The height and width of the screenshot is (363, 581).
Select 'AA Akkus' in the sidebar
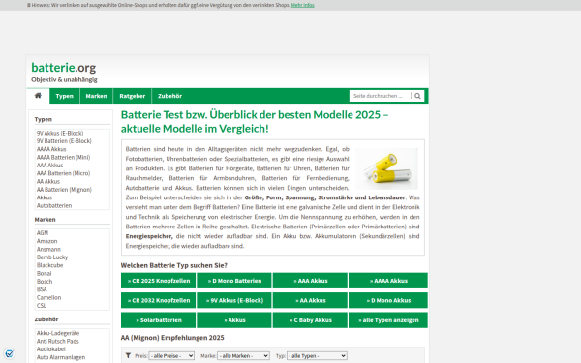pyautogui.click(x=48, y=182)
